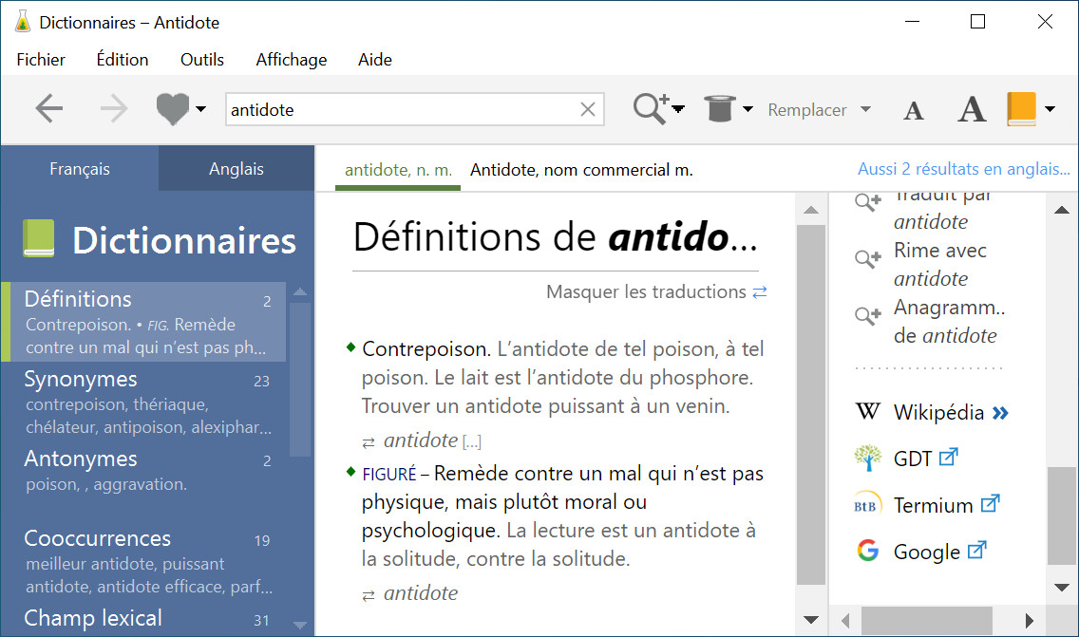This screenshot has height=637, width=1079.
Task: Open the magnifier search dropdown arrow
Action: point(678,108)
